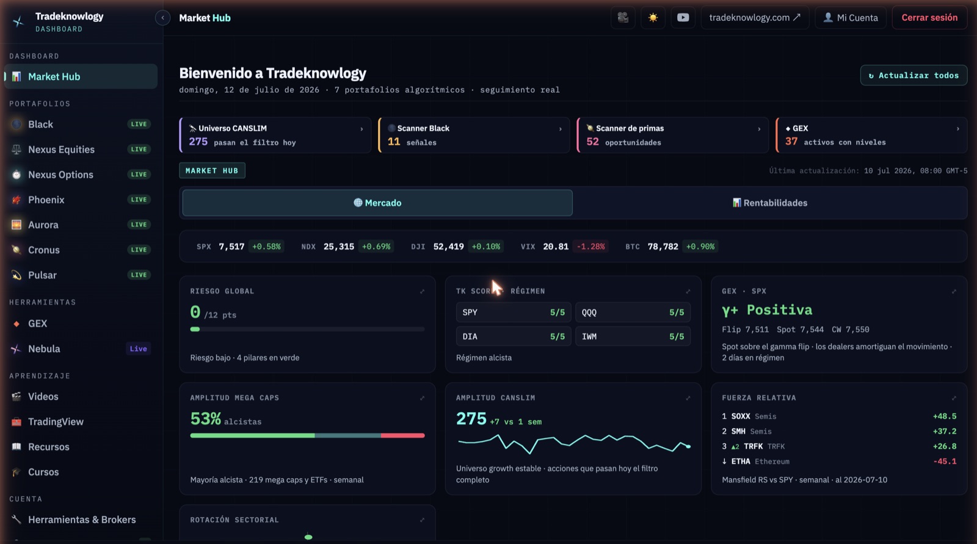This screenshot has width=977, height=544.
Task: Click the 275 pasan el filtro count
Action: tap(242, 142)
